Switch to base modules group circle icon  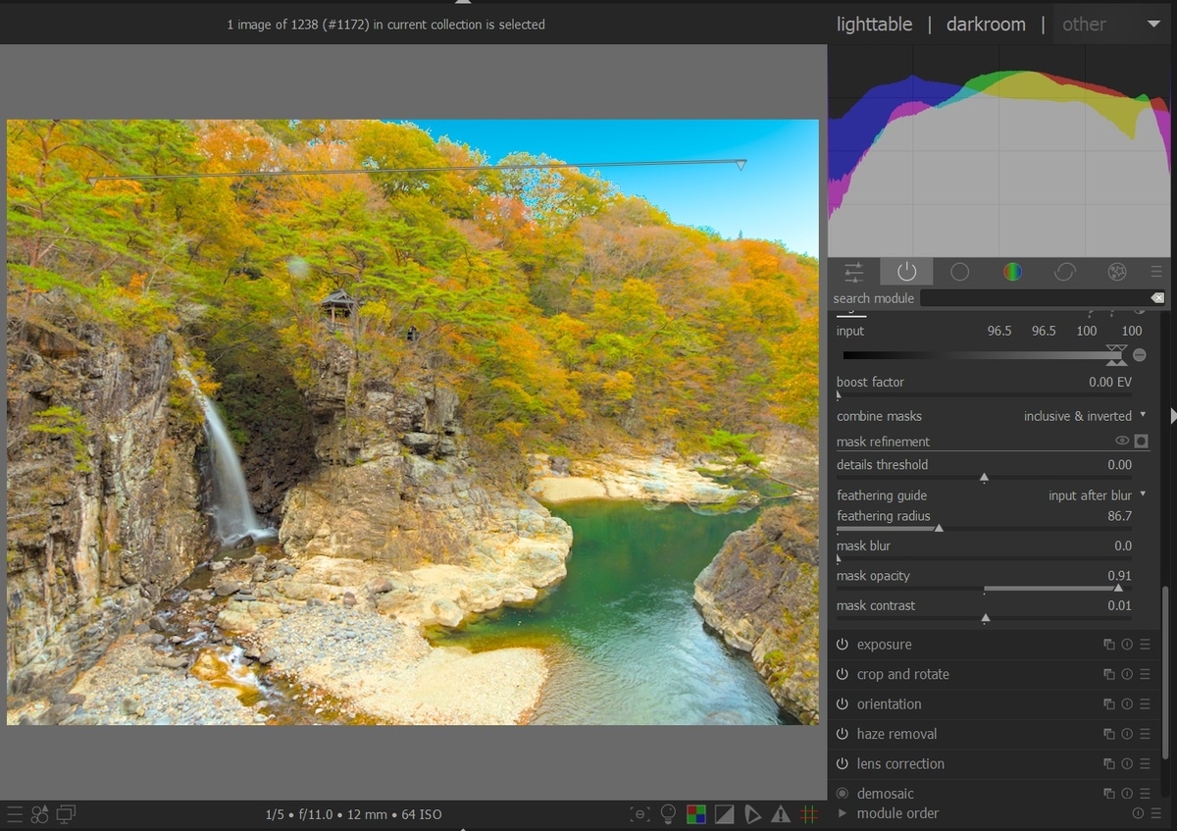(959, 272)
